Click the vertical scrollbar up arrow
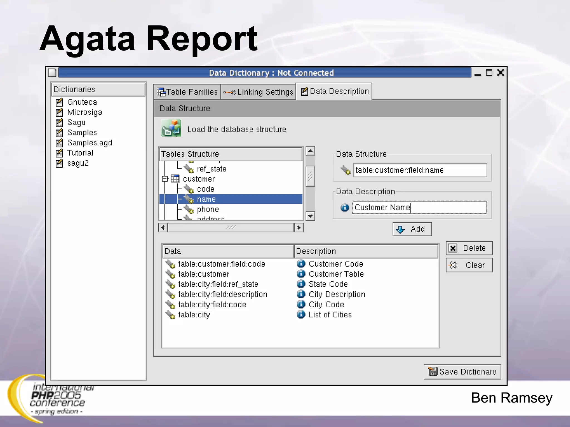Image resolution: width=570 pixels, height=427 pixels. click(x=310, y=151)
